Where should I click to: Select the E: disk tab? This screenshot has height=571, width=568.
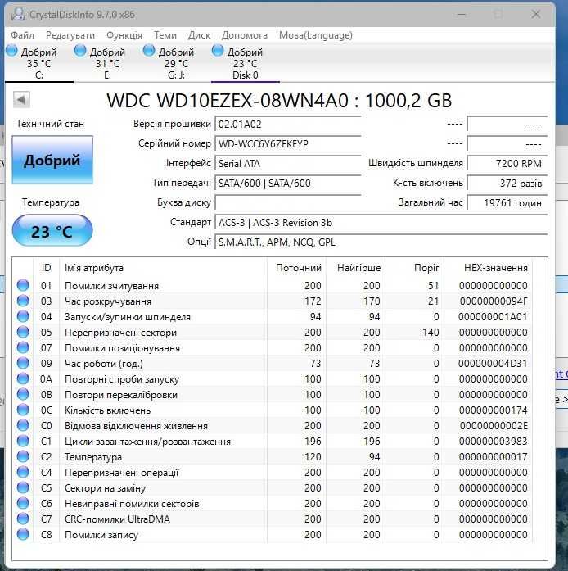(108, 63)
